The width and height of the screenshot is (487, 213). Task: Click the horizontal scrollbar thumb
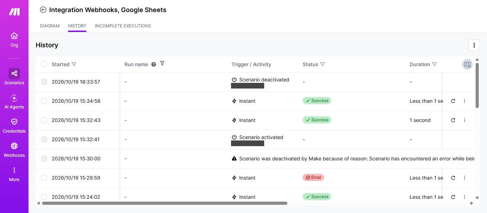165,203
